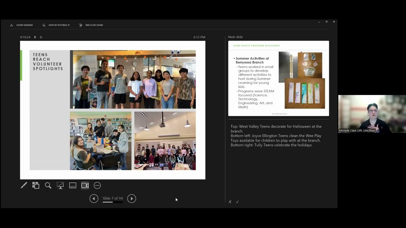406x228 pixels.
Task: Toggle the camera icon
Action: tap(85, 186)
